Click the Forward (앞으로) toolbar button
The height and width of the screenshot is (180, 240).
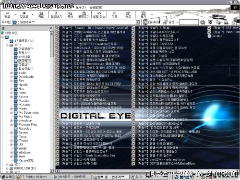click(24, 14)
